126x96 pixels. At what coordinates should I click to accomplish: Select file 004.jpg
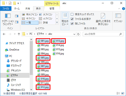tap(43, 54)
